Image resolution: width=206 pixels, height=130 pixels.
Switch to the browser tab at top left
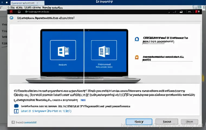tap(27, 3)
